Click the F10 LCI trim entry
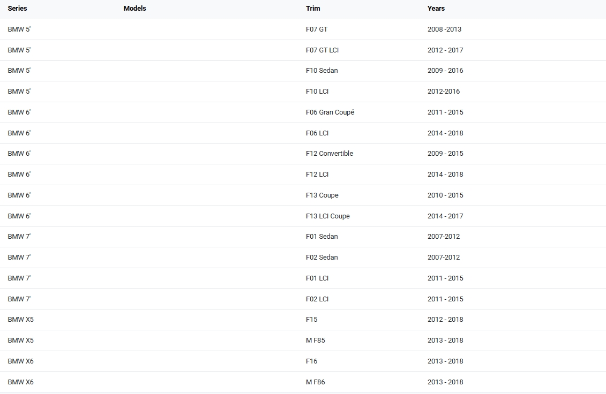This screenshot has width=606, height=394. (x=317, y=92)
